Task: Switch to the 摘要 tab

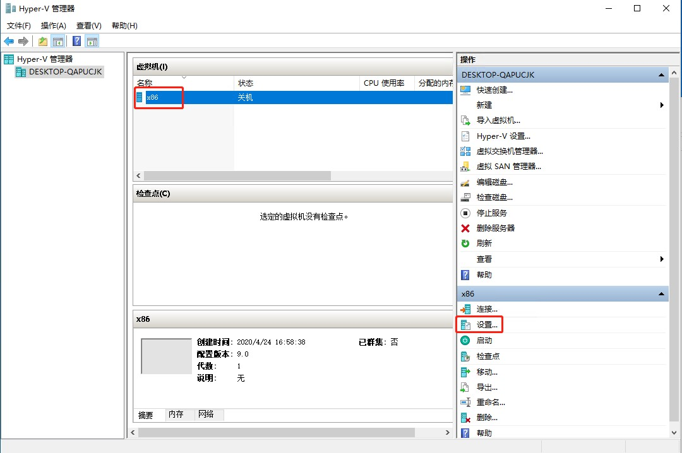Action: 146,415
